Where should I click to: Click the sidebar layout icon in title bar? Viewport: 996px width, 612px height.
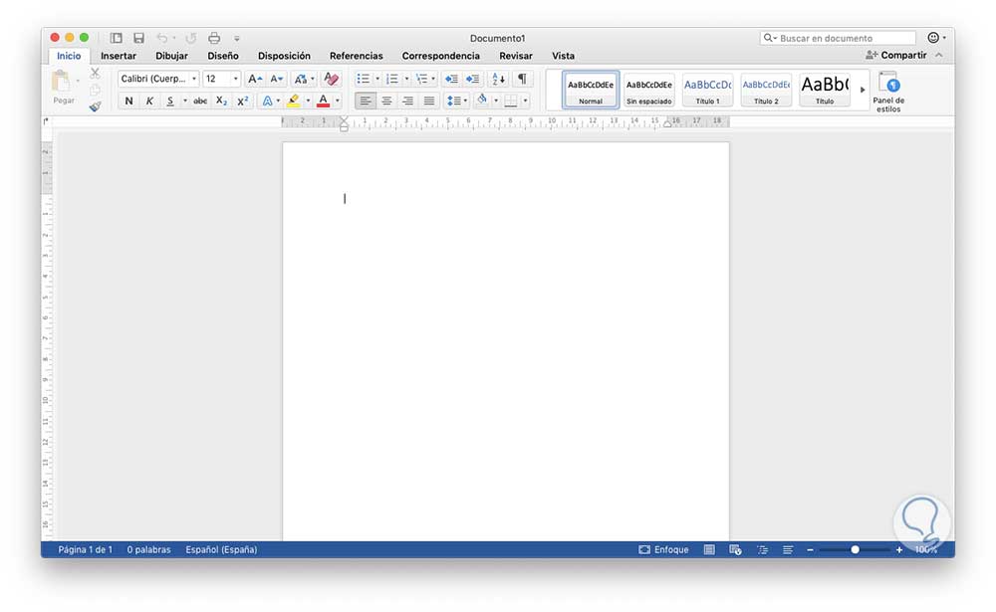point(116,38)
